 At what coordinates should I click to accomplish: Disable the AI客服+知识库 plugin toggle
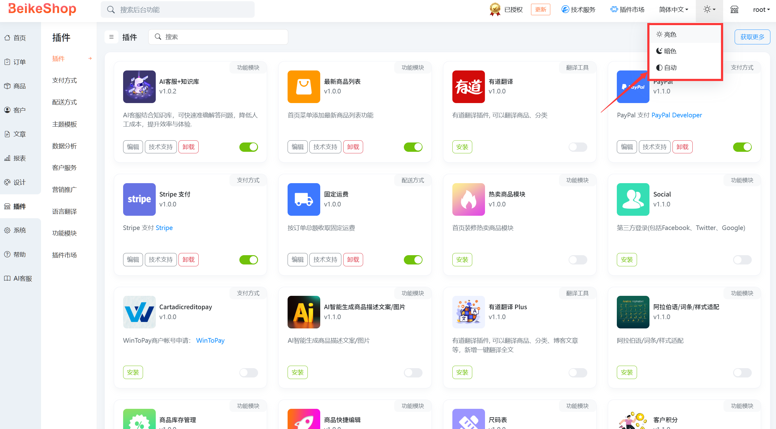tap(248, 147)
